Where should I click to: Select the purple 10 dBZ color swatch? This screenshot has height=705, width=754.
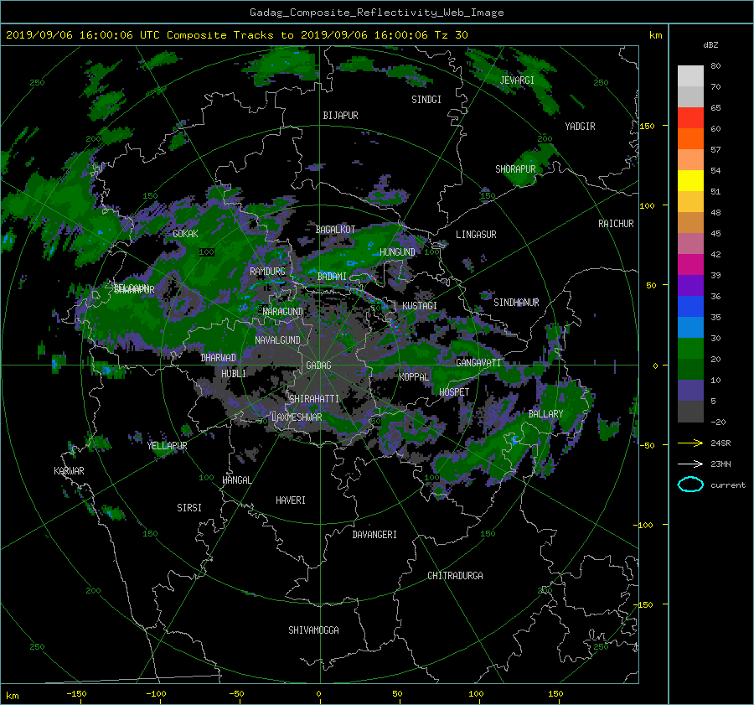pyautogui.click(x=690, y=391)
